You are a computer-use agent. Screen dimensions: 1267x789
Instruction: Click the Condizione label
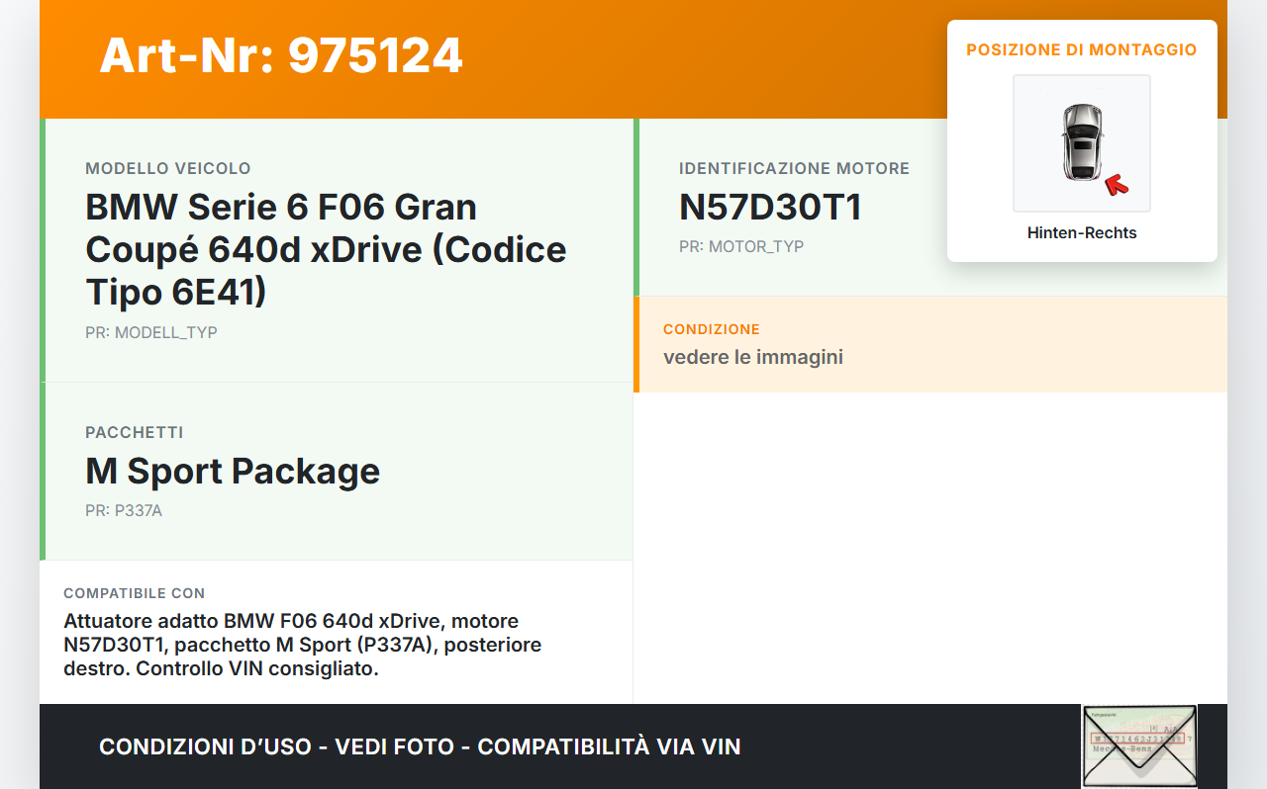712,329
